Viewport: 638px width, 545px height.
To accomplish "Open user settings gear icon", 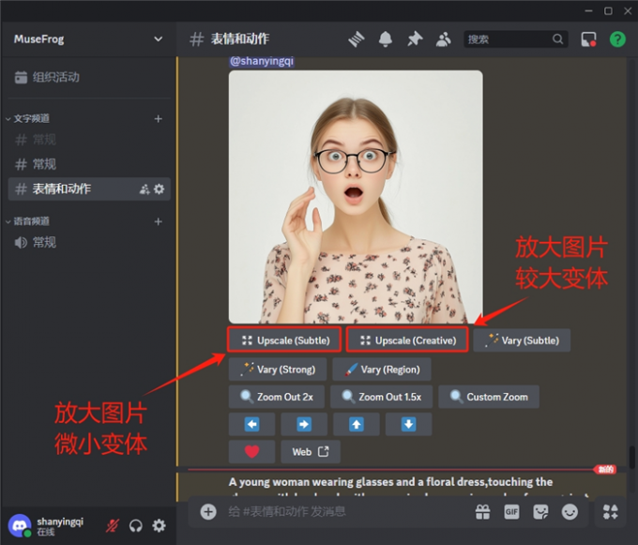I will 159,526.
